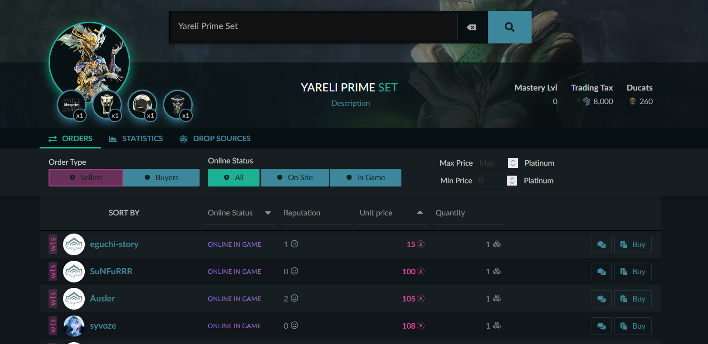Viewport: 708px width, 344px height.
Task: Open Ausler's profile link
Action: 103,299
